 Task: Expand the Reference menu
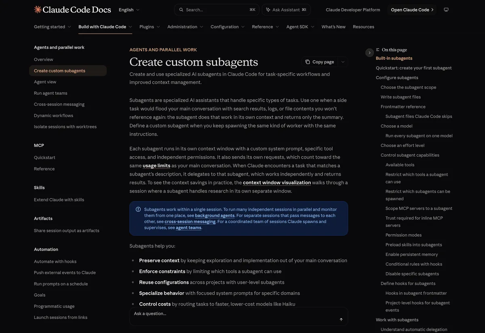[266, 27]
